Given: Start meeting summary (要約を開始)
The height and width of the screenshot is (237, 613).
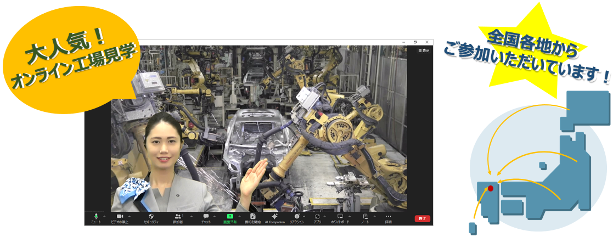Looking at the screenshot, I should click(252, 217).
